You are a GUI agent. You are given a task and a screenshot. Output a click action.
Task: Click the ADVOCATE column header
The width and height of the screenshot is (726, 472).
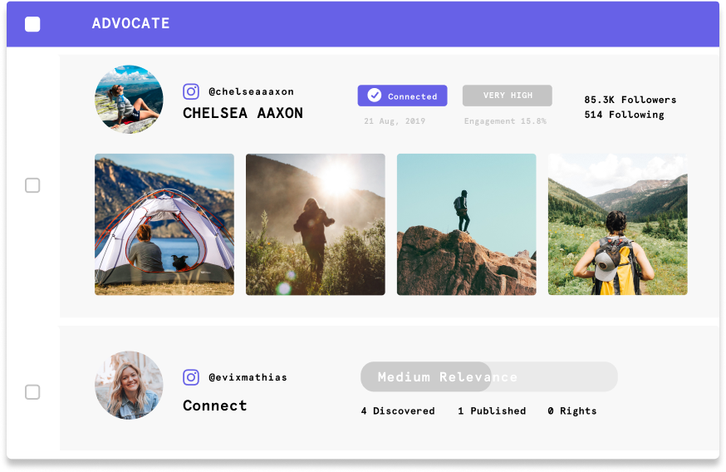click(x=131, y=23)
